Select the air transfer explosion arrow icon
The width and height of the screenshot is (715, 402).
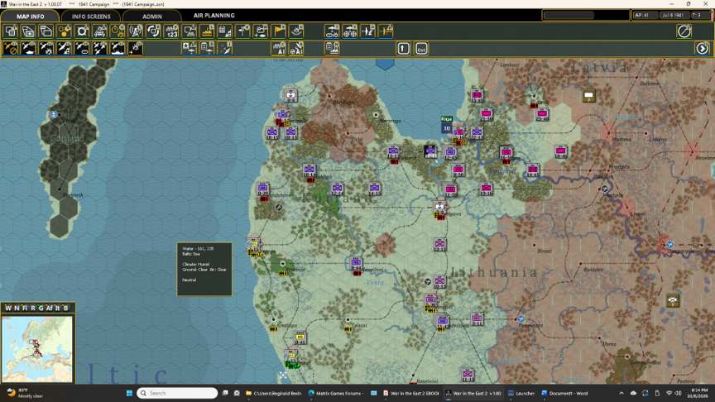[136, 48]
